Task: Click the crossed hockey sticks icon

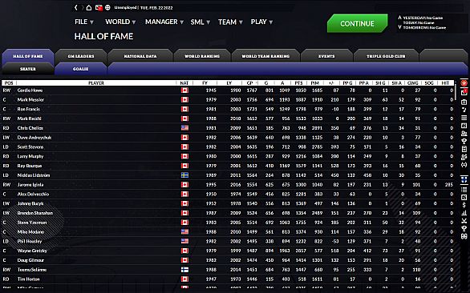Action: tap(464, 221)
